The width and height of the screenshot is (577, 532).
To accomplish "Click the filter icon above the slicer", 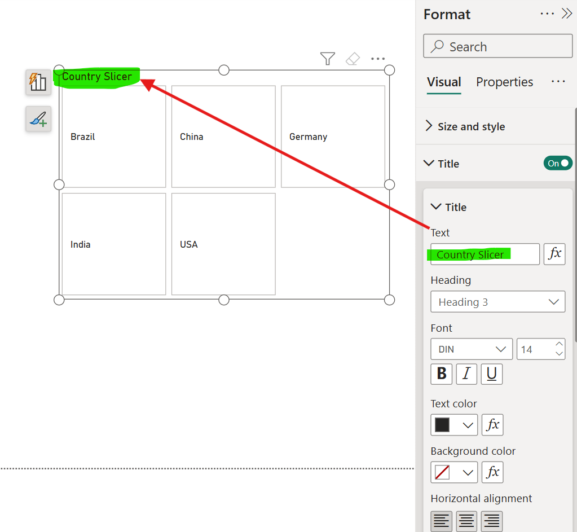I will pyautogui.click(x=327, y=58).
